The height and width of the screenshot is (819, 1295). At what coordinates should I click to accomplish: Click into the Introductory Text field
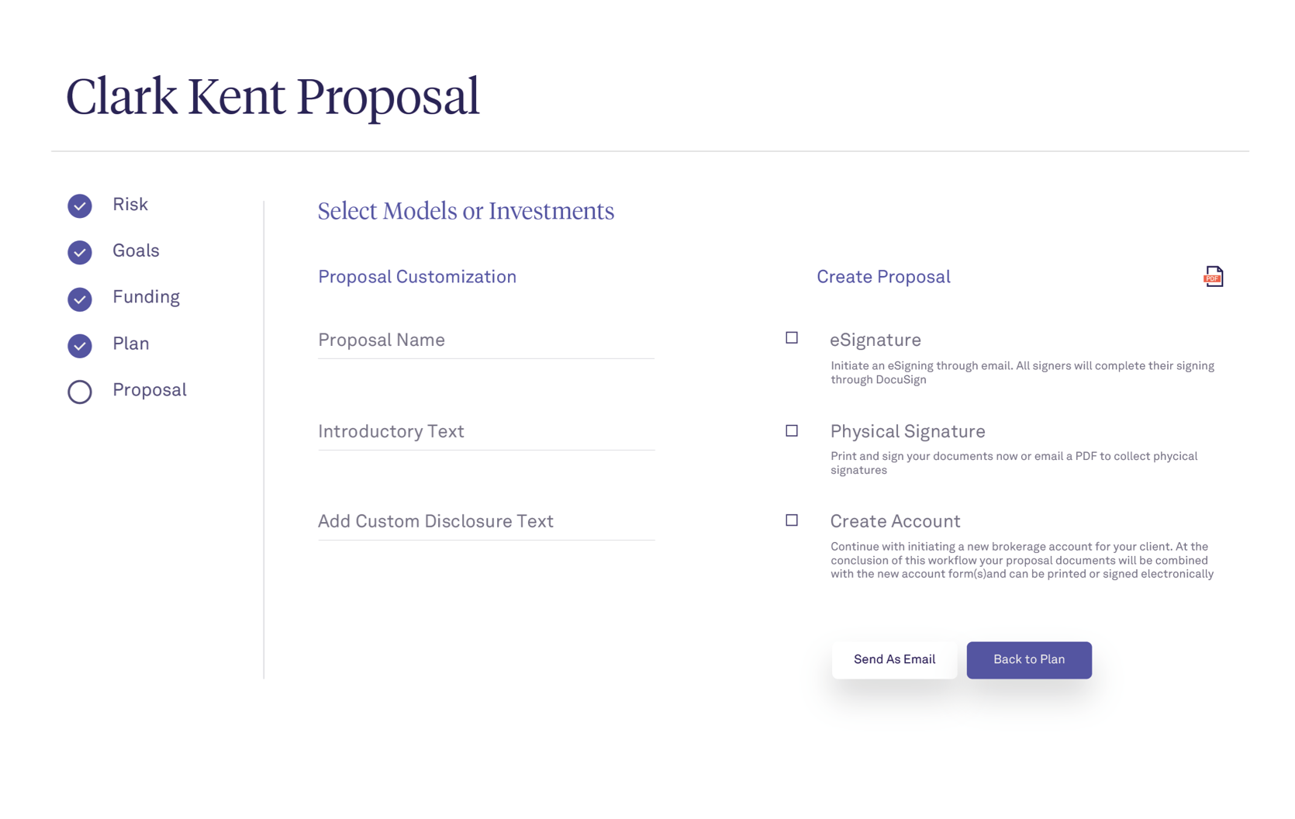486,432
